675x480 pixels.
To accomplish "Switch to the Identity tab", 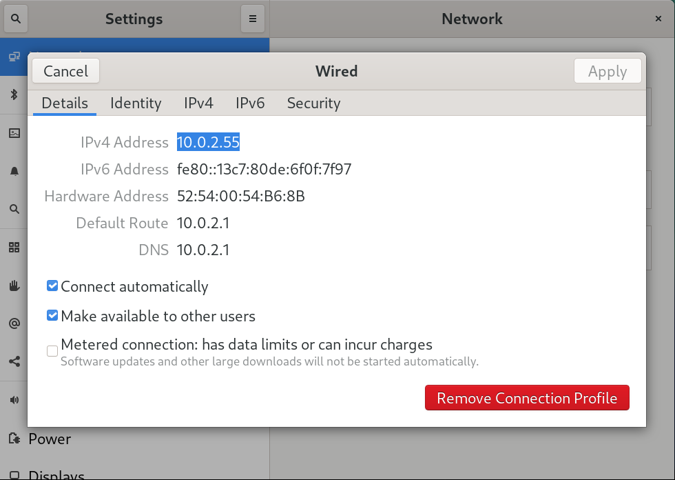I will pyautogui.click(x=136, y=103).
